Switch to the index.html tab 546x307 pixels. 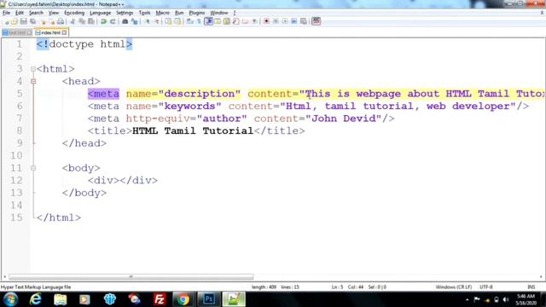click(51, 32)
